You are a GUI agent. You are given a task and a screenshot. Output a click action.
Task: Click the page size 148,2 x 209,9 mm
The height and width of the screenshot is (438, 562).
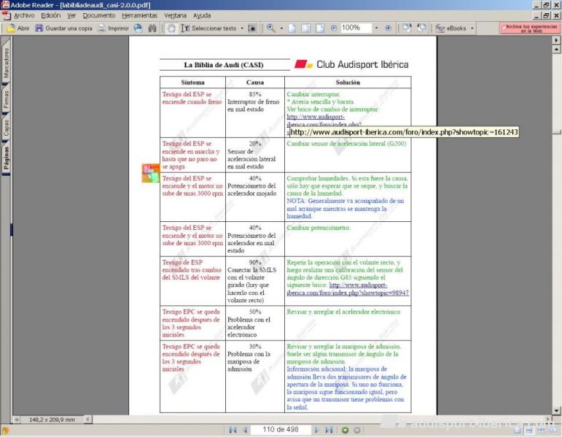[x=52, y=419]
